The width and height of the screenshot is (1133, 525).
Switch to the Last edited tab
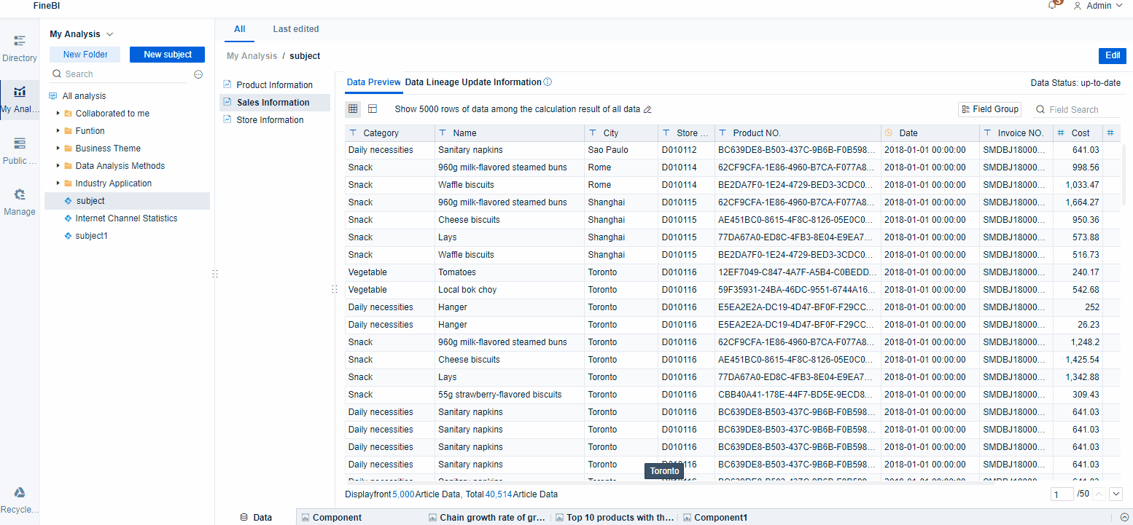(295, 28)
